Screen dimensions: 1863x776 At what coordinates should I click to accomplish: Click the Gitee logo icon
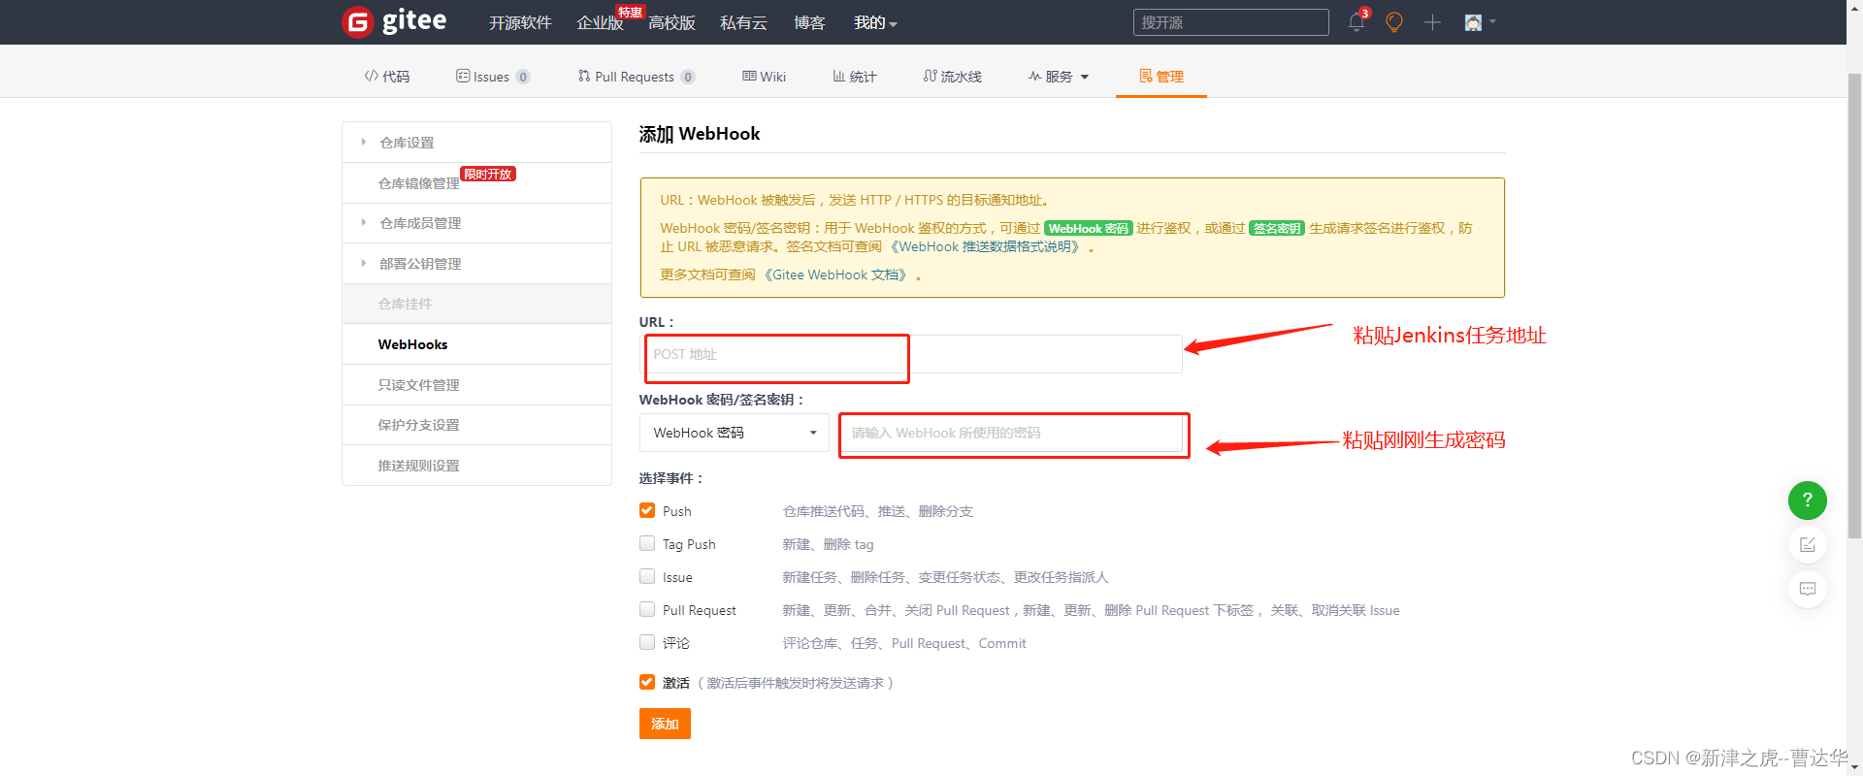(x=358, y=21)
